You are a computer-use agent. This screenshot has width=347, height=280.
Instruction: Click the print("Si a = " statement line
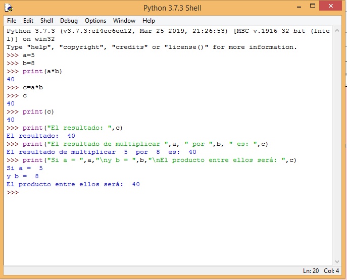click(x=159, y=160)
